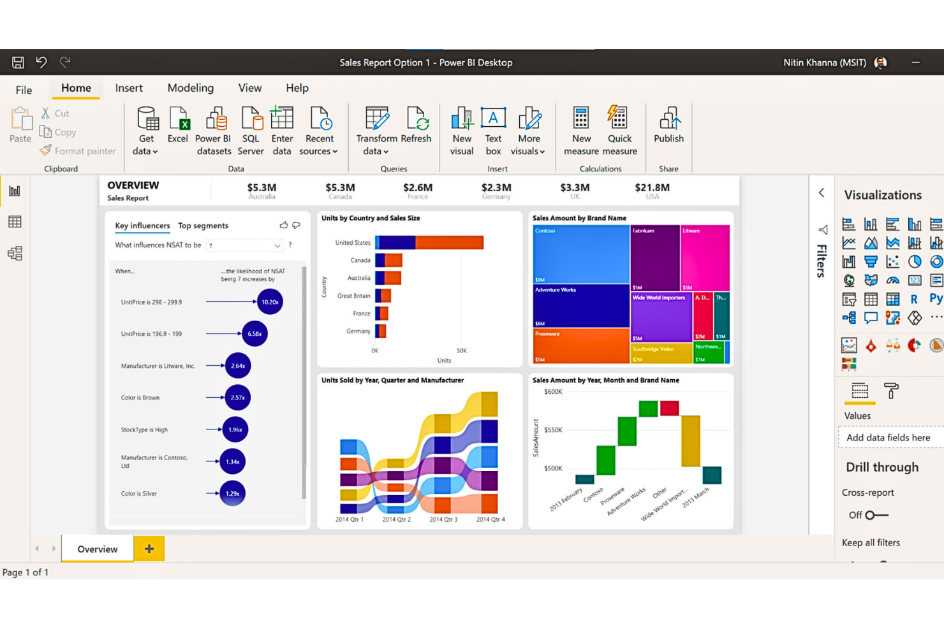The height and width of the screenshot is (629, 944).
Task: Select the decomposition tree visual
Action: [x=848, y=317]
